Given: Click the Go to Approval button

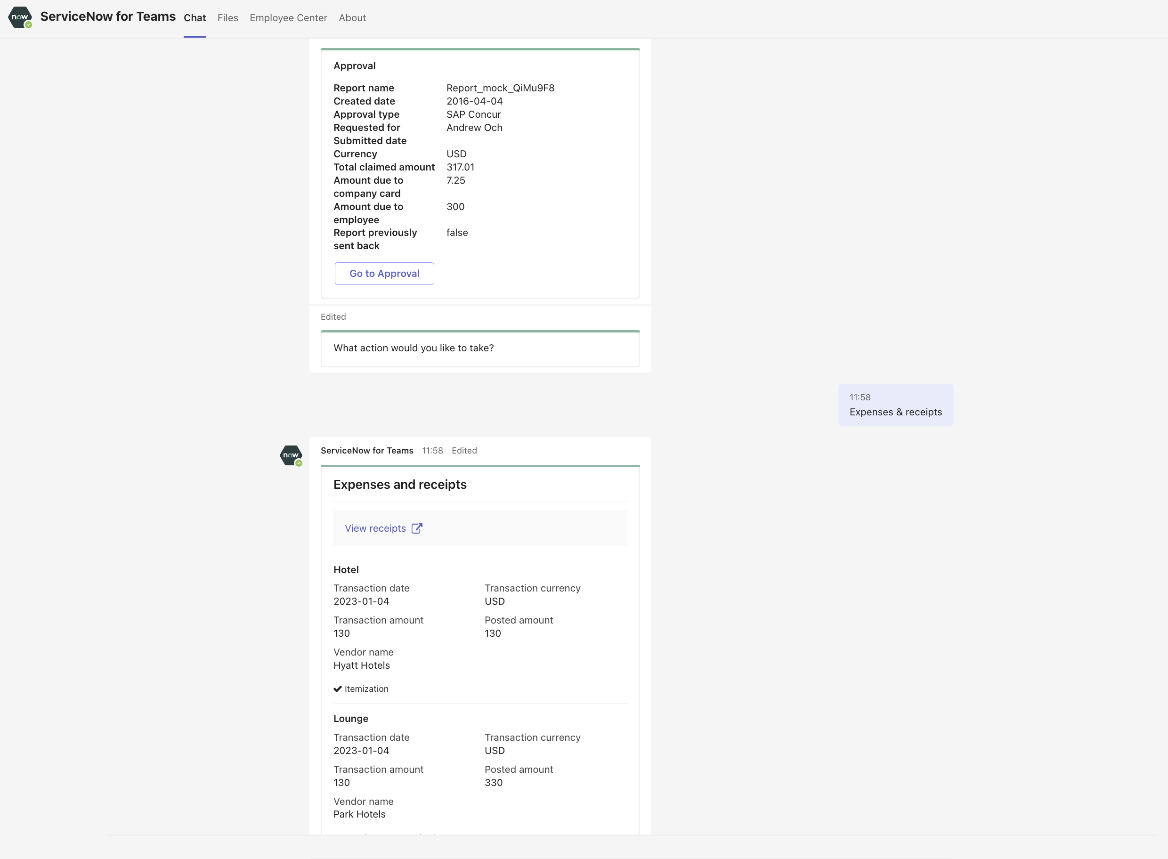Looking at the screenshot, I should click(384, 273).
